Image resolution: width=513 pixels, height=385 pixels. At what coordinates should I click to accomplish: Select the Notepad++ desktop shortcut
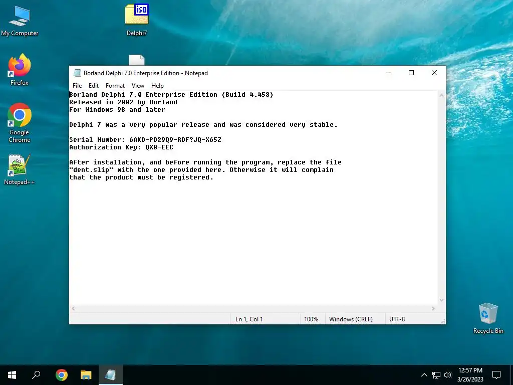coord(20,169)
